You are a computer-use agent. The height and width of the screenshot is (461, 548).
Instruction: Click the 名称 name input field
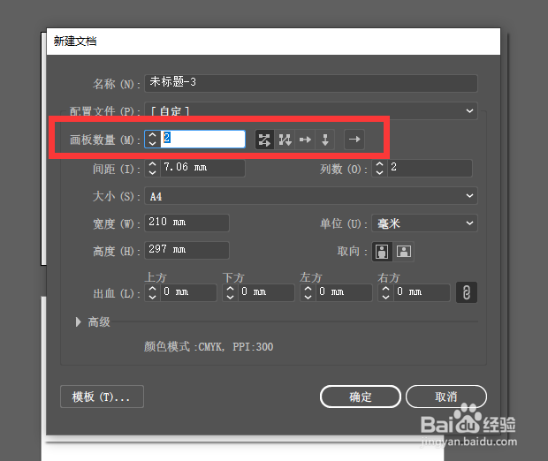311,83
